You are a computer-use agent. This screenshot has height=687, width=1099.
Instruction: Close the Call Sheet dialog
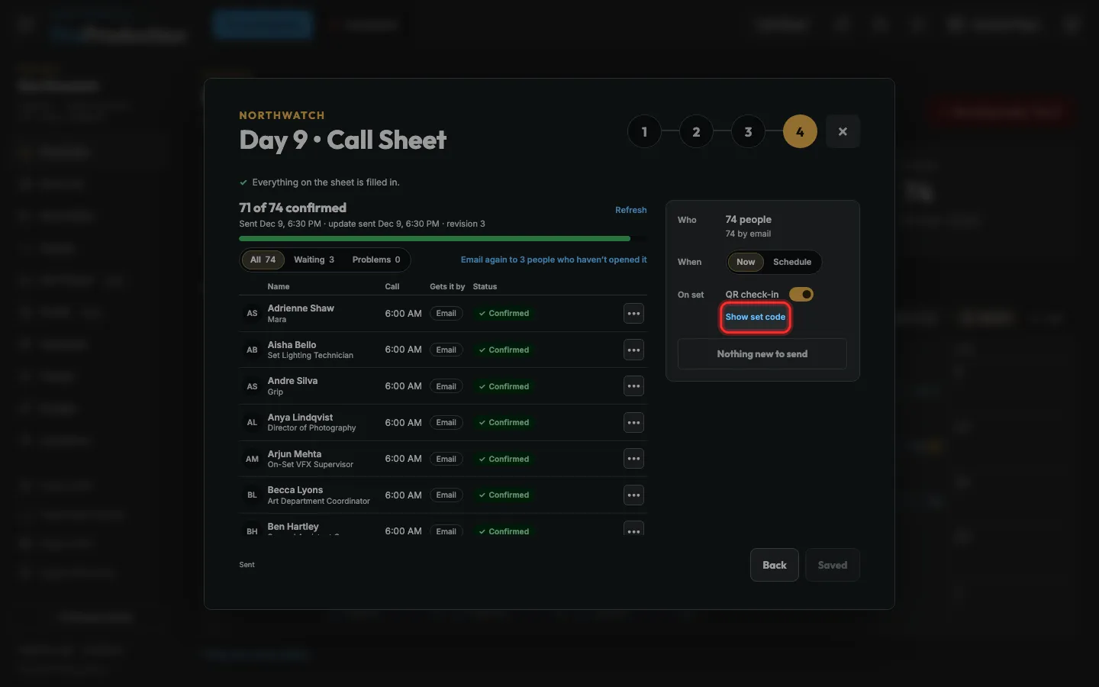point(843,131)
